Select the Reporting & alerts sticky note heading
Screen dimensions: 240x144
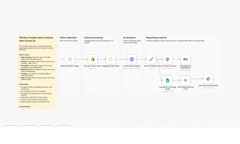click(156, 38)
